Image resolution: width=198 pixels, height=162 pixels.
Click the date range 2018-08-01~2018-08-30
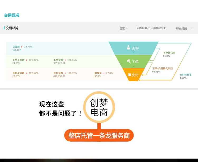pos(152,28)
